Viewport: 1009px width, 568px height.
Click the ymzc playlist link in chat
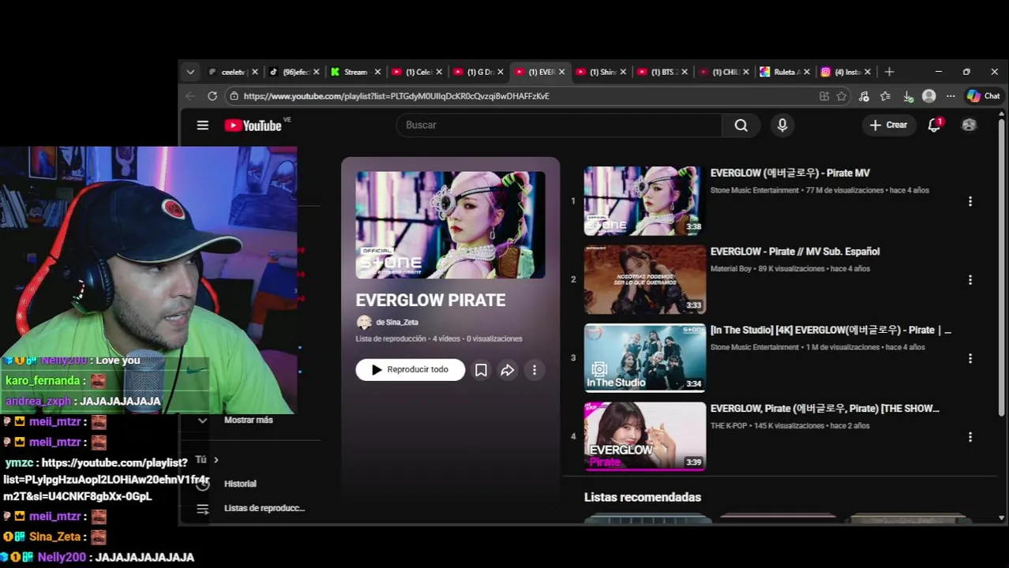[x=107, y=480]
